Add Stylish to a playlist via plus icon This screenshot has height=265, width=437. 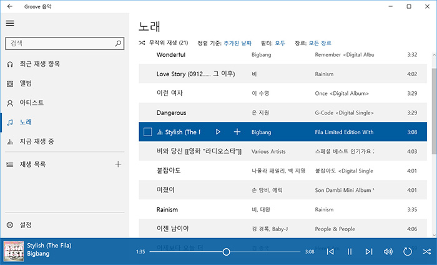[x=237, y=132]
